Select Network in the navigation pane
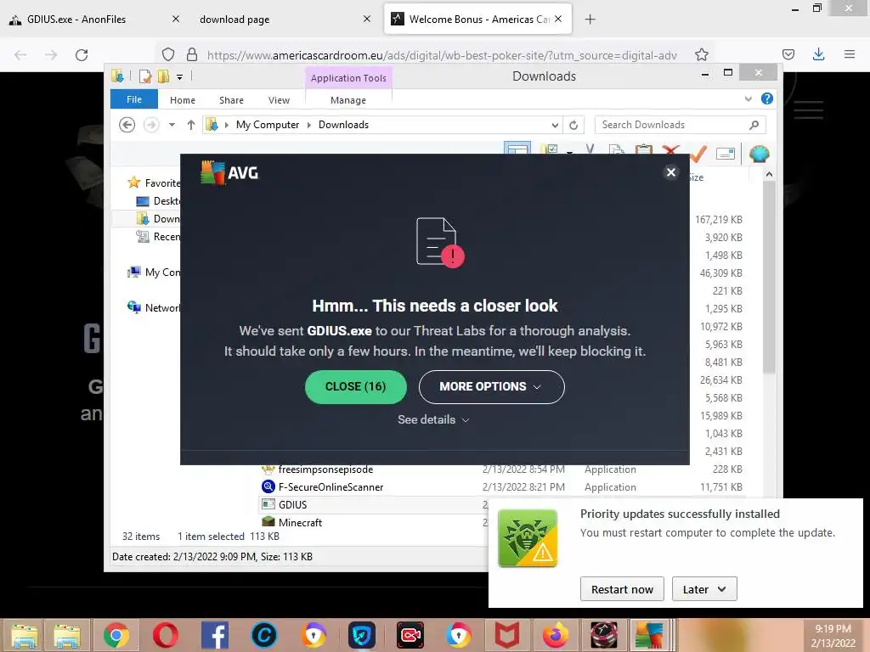The height and width of the screenshot is (652, 870). click(x=154, y=307)
